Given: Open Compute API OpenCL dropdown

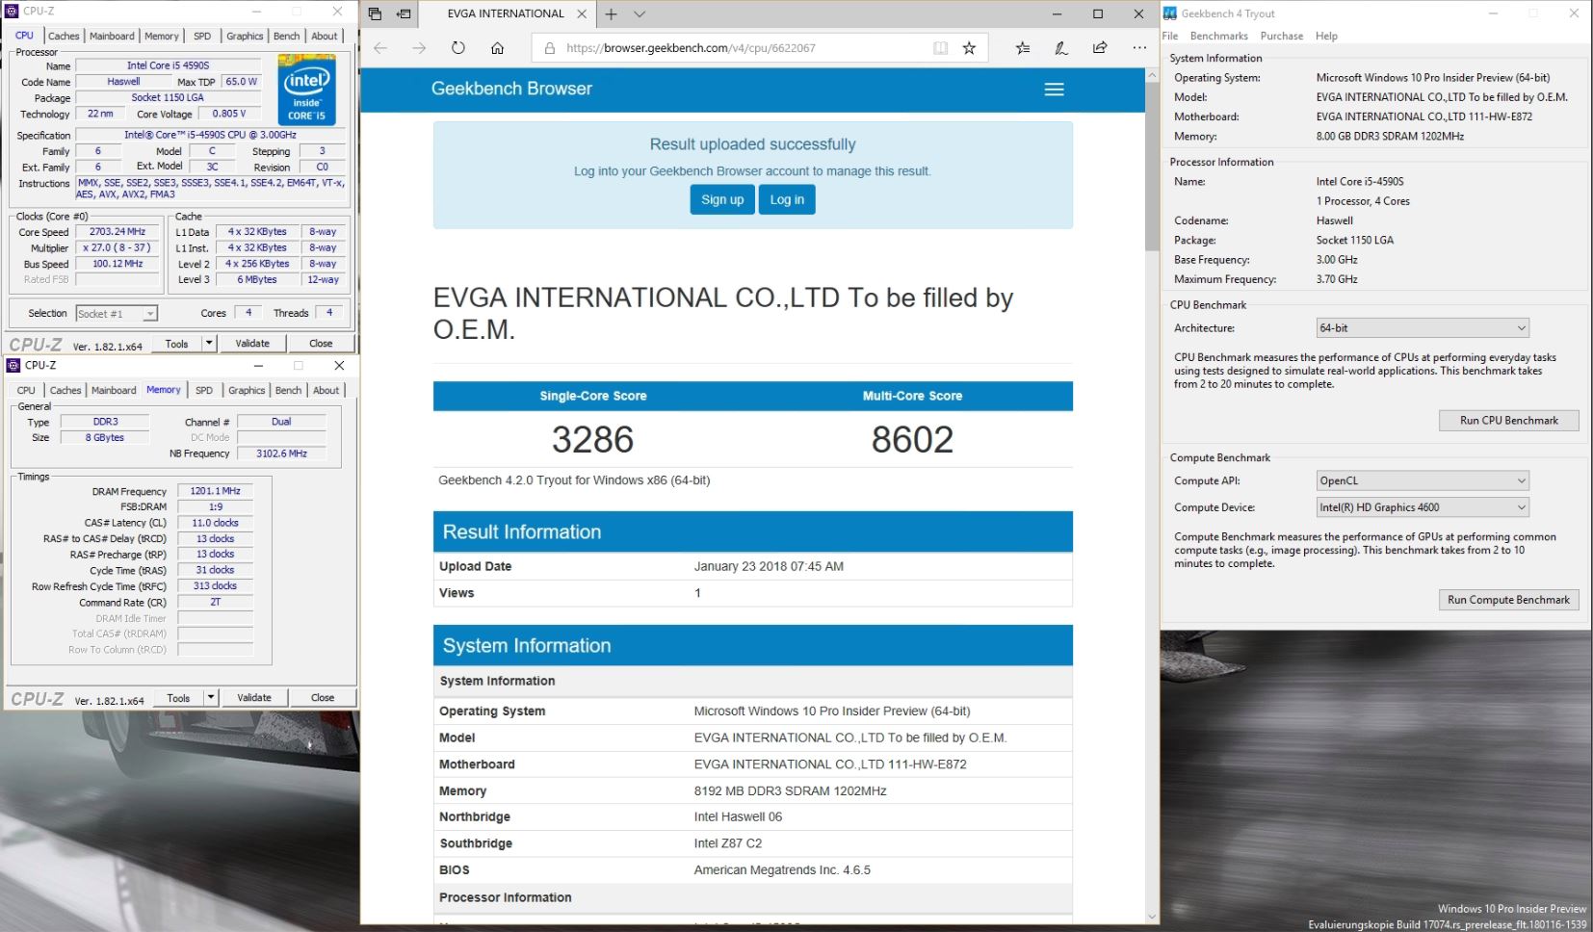Looking at the screenshot, I should tap(1423, 480).
